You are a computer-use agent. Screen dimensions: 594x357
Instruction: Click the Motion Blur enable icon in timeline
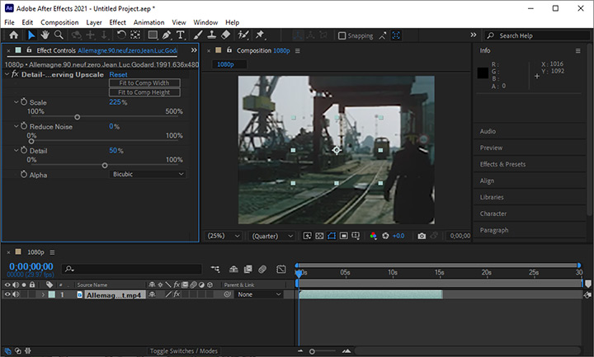tap(262, 269)
